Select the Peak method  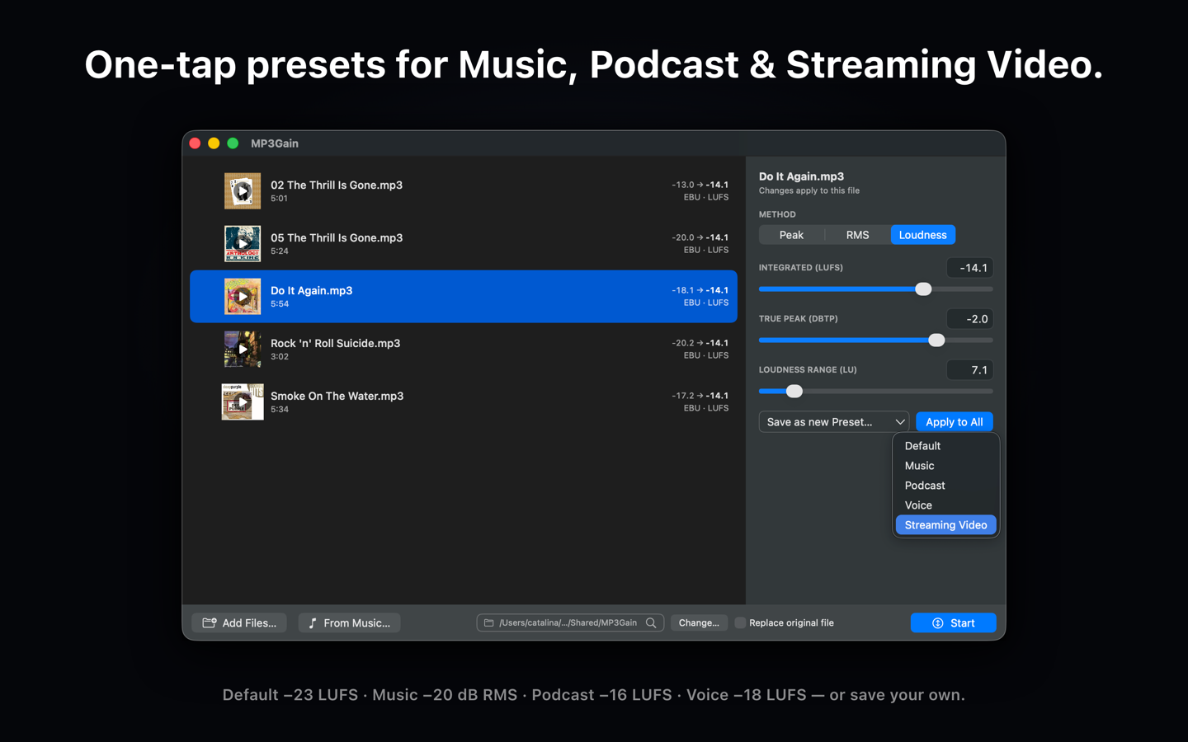click(x=791, y=235)
